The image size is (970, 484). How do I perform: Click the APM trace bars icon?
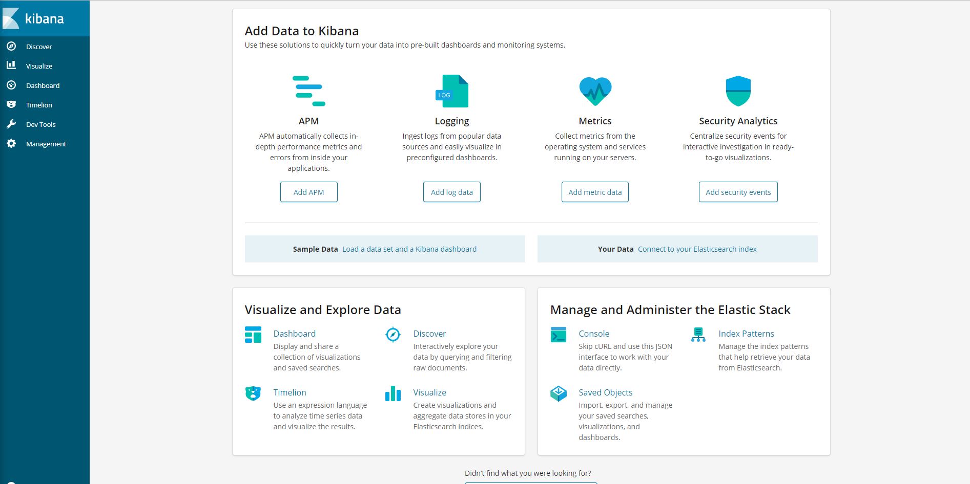pos(308,91)
